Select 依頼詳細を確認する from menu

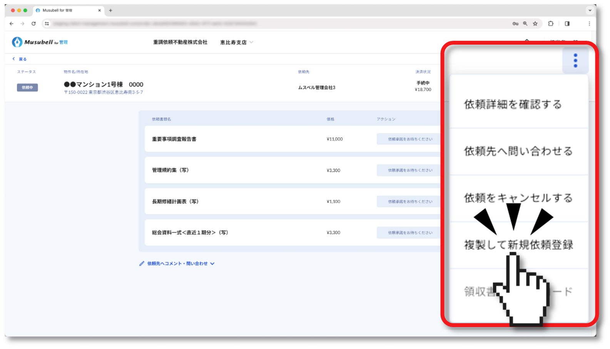point(513,104)
